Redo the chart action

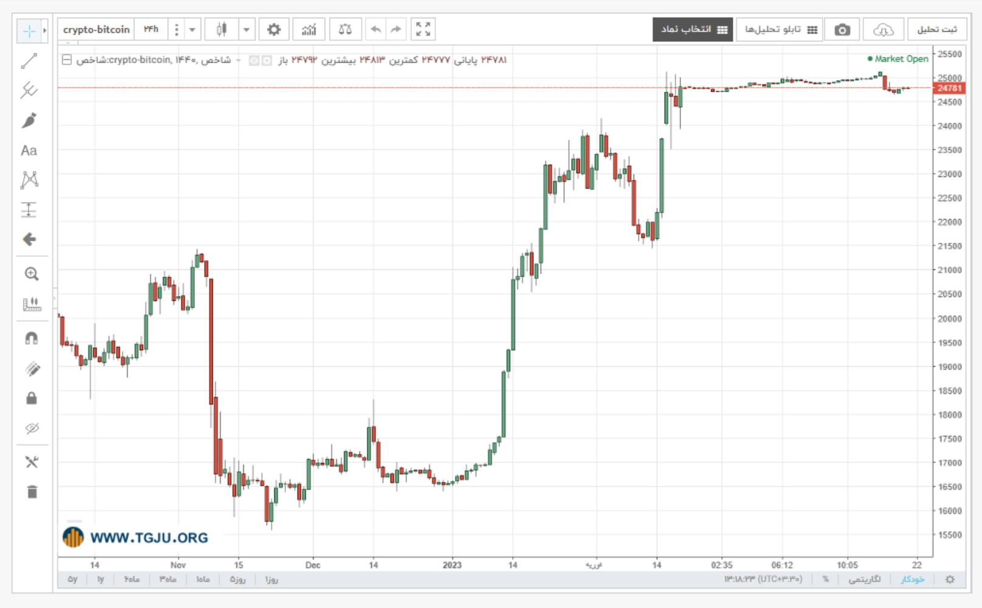pos(396,29)
